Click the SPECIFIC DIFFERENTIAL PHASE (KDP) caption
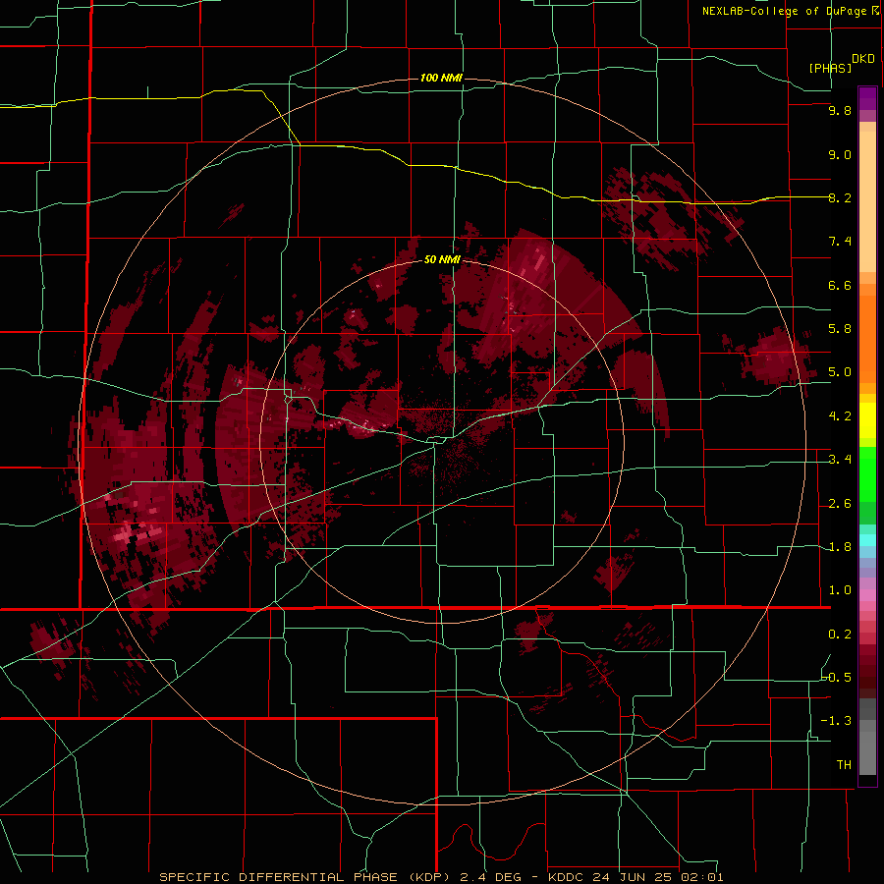884x884 pixels. pos(307,877)
